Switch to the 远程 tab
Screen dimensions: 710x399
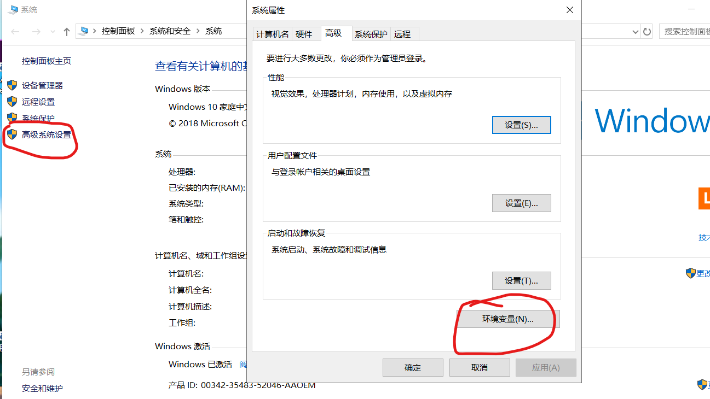(x=403, y=33)
